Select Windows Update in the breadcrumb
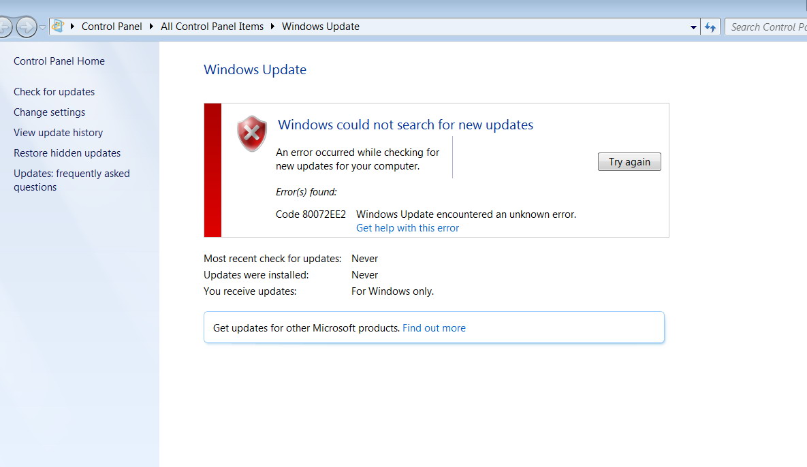The width and height of the screenshot is (807, 467). [x=321, y=27]
